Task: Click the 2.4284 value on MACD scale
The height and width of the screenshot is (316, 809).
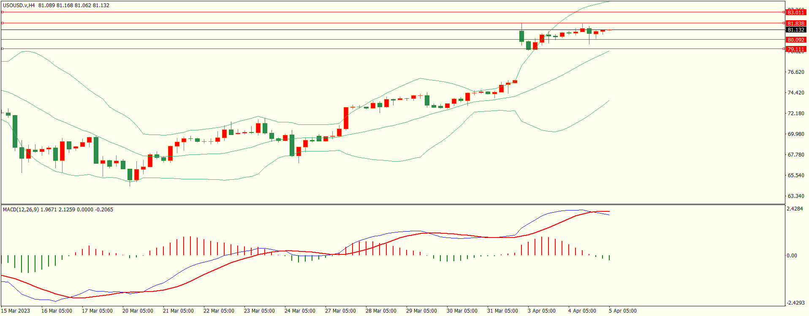Action: (794, 209)
